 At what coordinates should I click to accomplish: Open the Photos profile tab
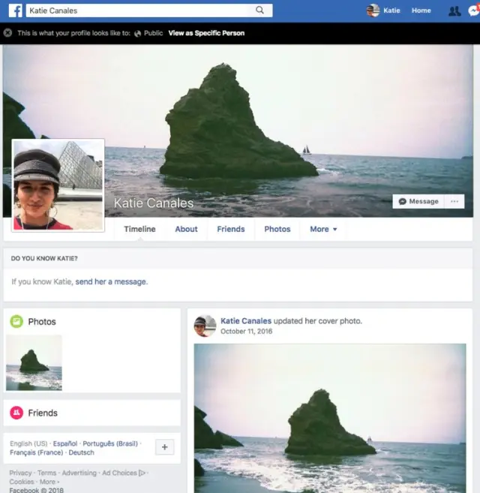click(x=277, y=229)
